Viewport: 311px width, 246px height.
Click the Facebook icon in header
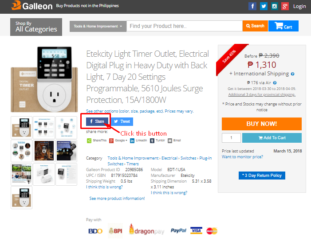252,6
